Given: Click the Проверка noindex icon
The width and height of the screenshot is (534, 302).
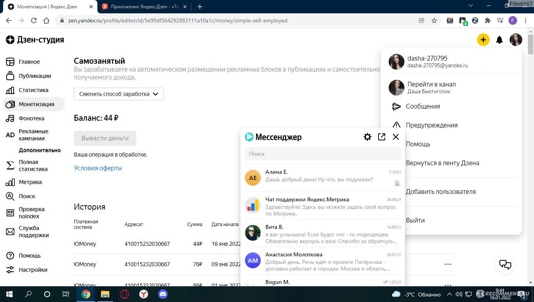Looking at the screenshot, I should pyautogui.click(x=10, y=213).
